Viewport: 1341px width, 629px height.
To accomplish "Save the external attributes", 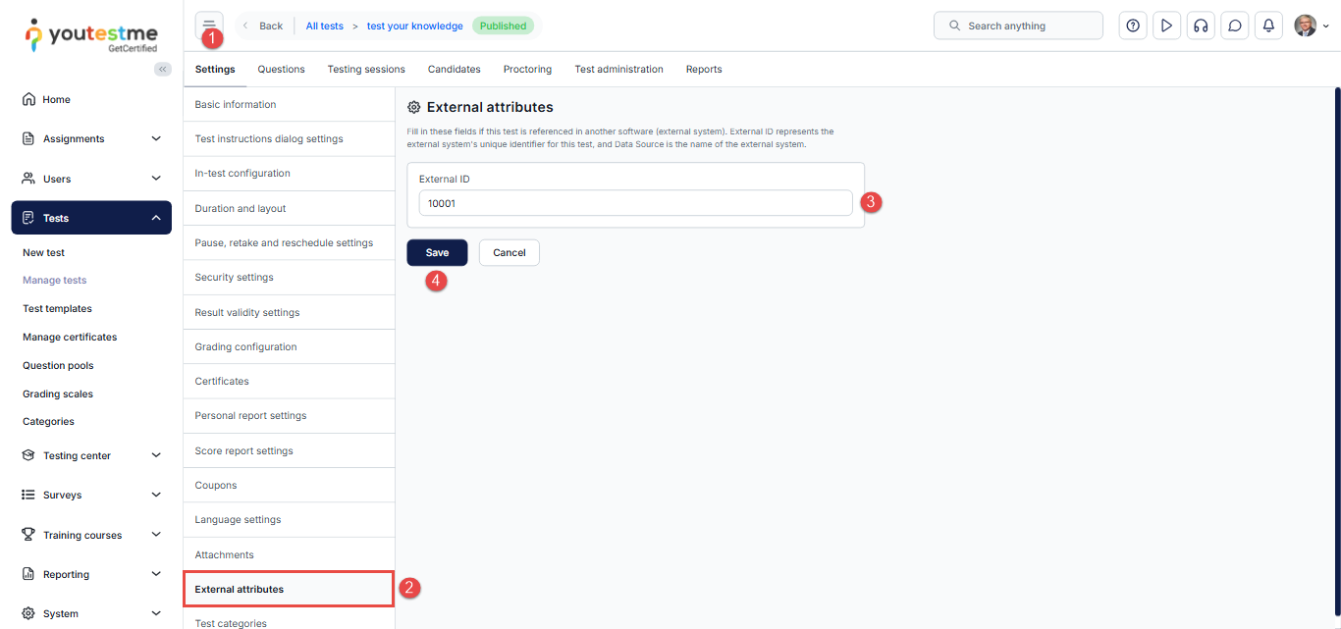I will point(437,252).
